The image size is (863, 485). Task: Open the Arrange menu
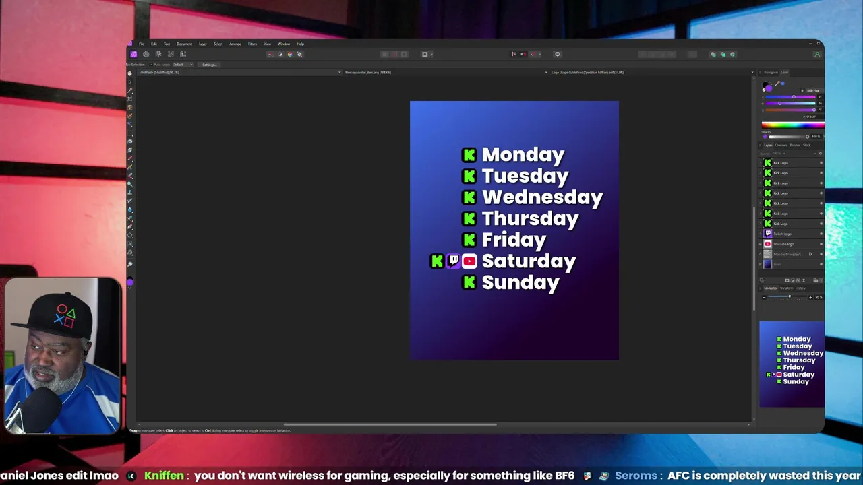[235, 44]
